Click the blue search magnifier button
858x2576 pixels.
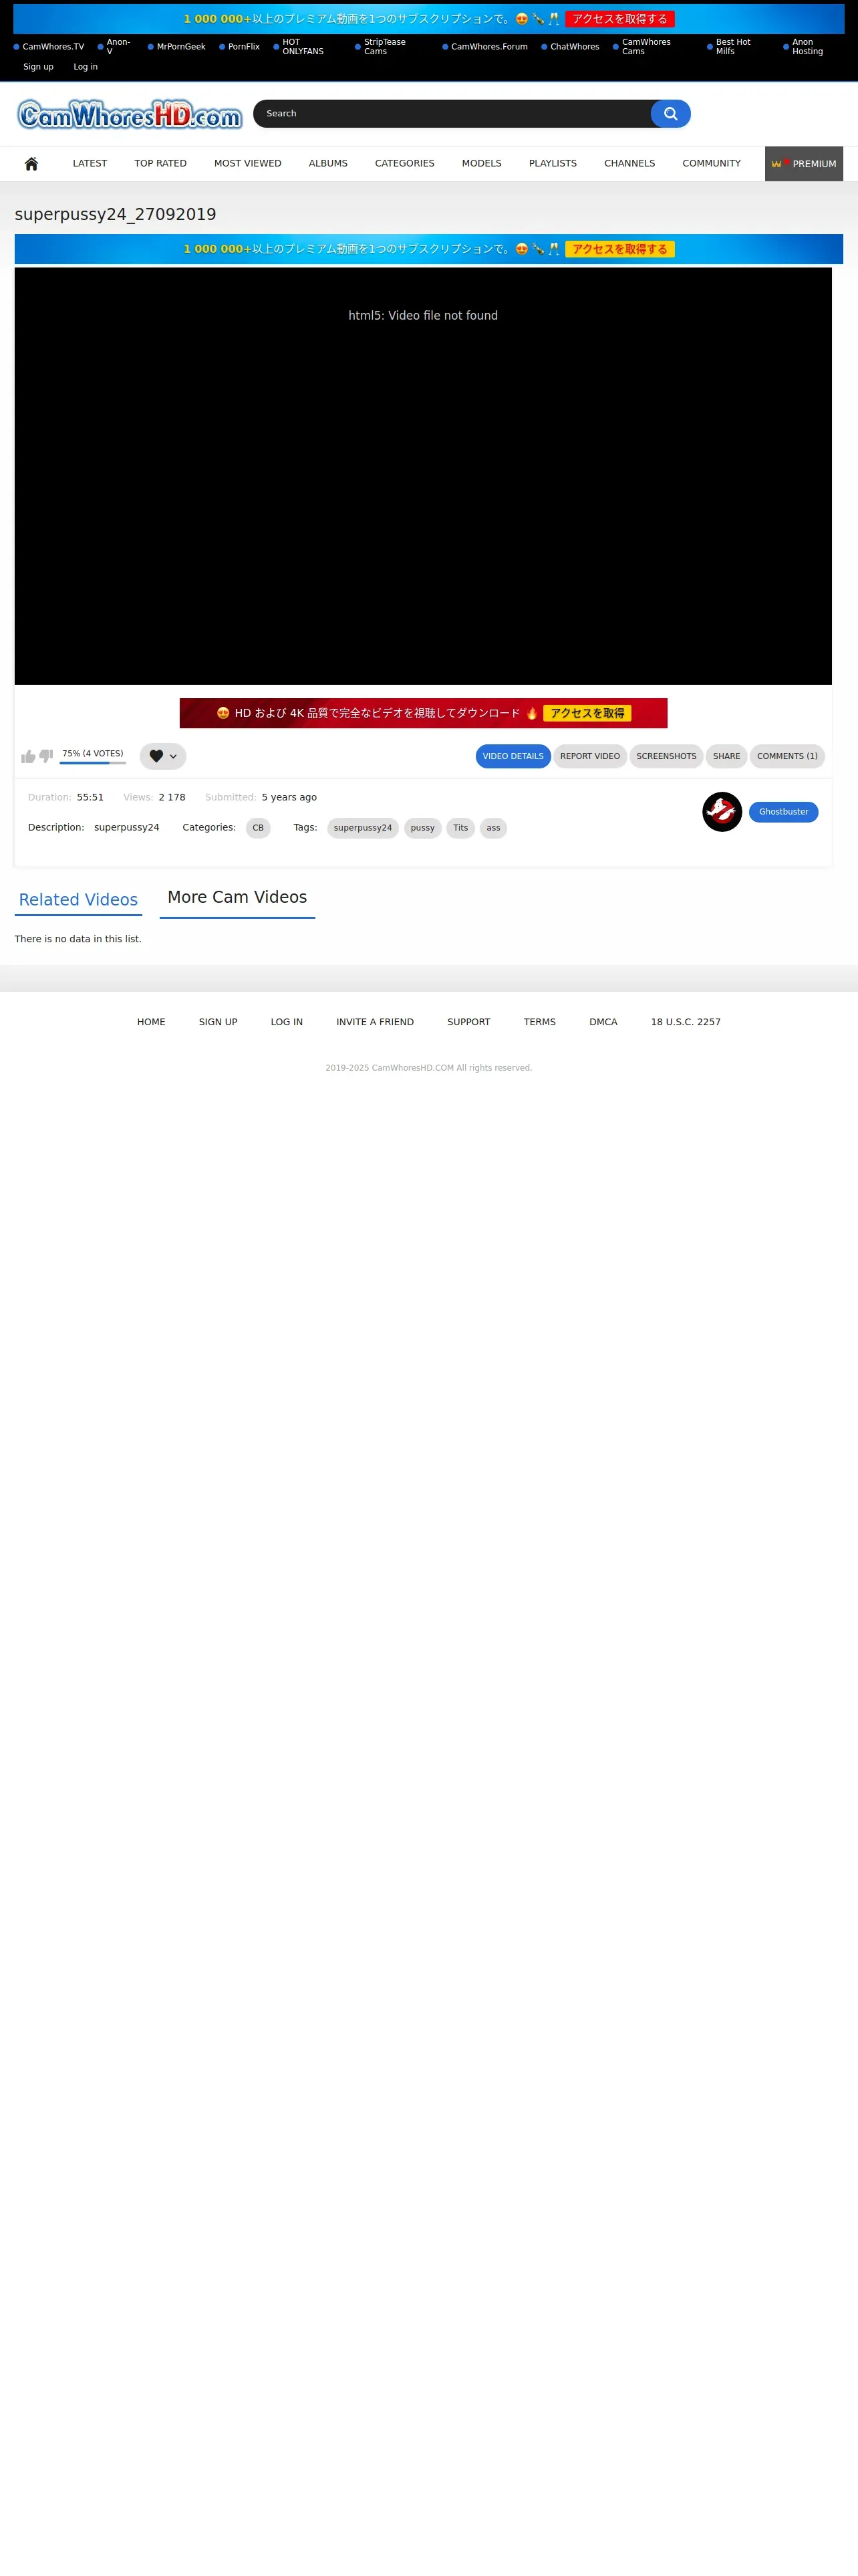[x=670, y=114]
